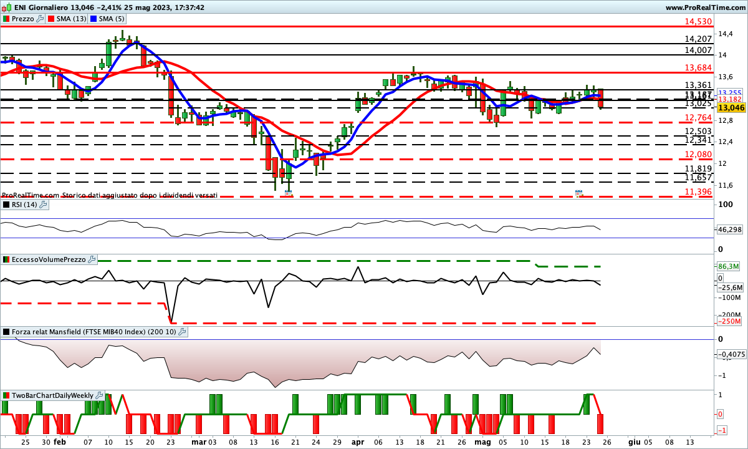Click the 12,503 level label
This screenshot has width=748, height=449.
click(698, 131)
